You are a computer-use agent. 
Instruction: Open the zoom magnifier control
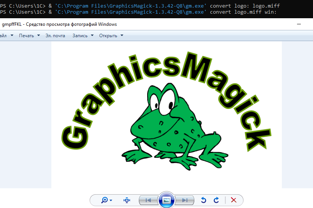(105, 200)
